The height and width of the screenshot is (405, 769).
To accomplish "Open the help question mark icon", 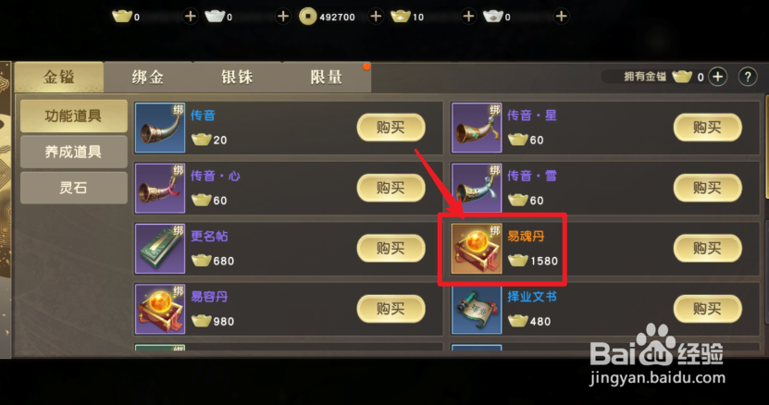I will click(x=748, y=77).
